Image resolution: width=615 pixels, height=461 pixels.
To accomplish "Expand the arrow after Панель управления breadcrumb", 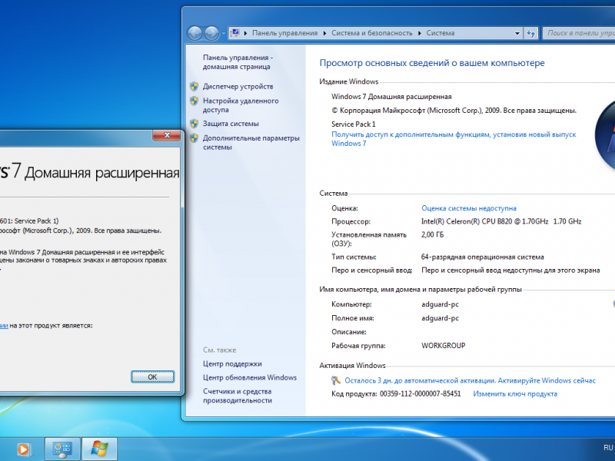I will [x=324, y=33].
